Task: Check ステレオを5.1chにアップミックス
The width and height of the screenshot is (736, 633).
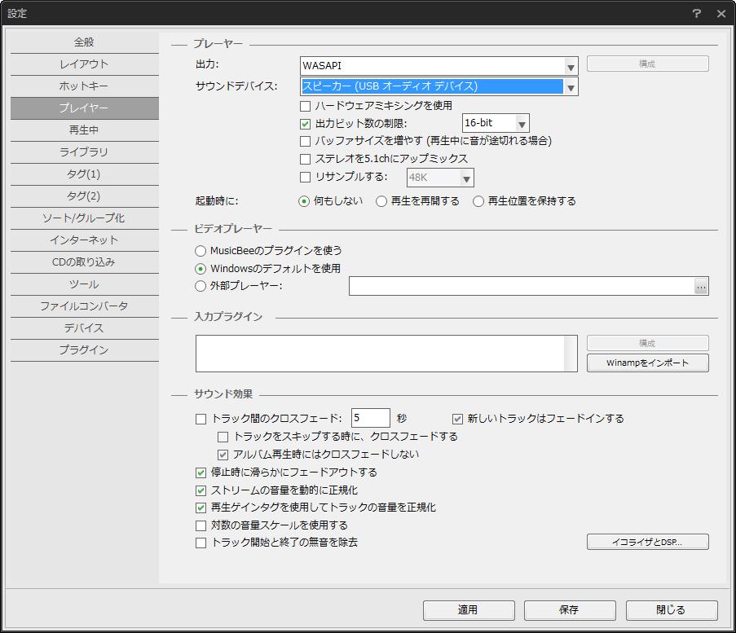Action: [x=305, y=159]
